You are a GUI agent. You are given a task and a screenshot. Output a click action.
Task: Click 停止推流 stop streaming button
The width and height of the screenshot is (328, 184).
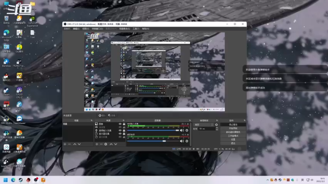[233, 125]
